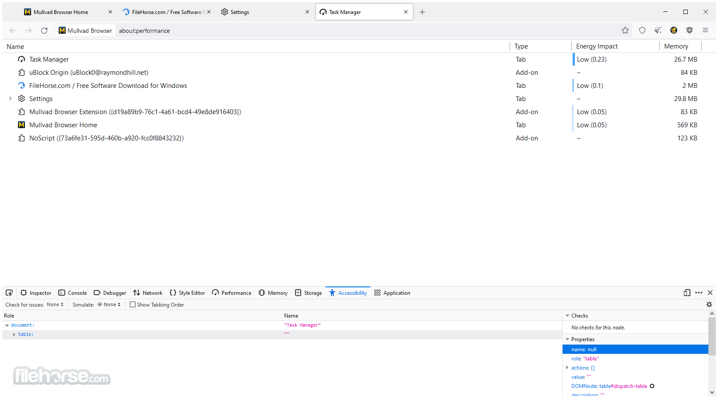
Task: Bookmark this page with star icon
Action: pyautogui.click(x=625, y=31)
